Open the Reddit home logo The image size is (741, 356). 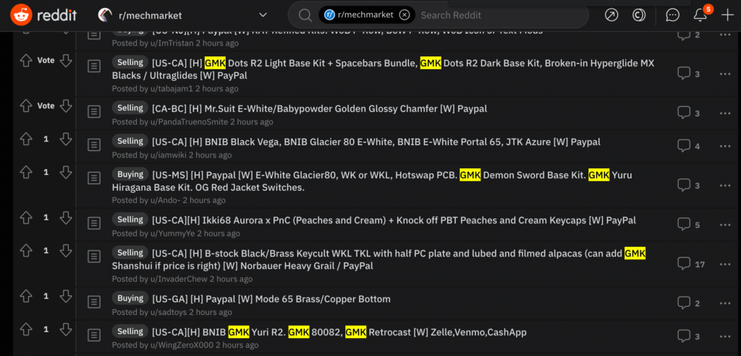43,15
